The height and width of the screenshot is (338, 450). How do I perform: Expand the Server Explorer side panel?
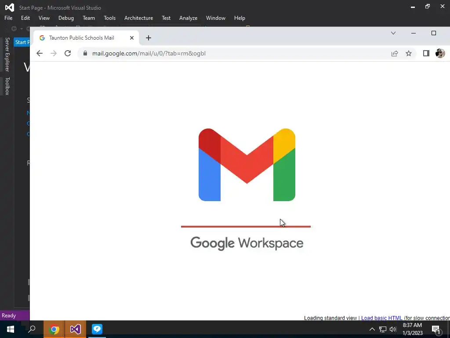click(7, 54)
